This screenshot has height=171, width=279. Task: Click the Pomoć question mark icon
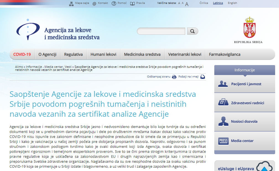(114, 3)
